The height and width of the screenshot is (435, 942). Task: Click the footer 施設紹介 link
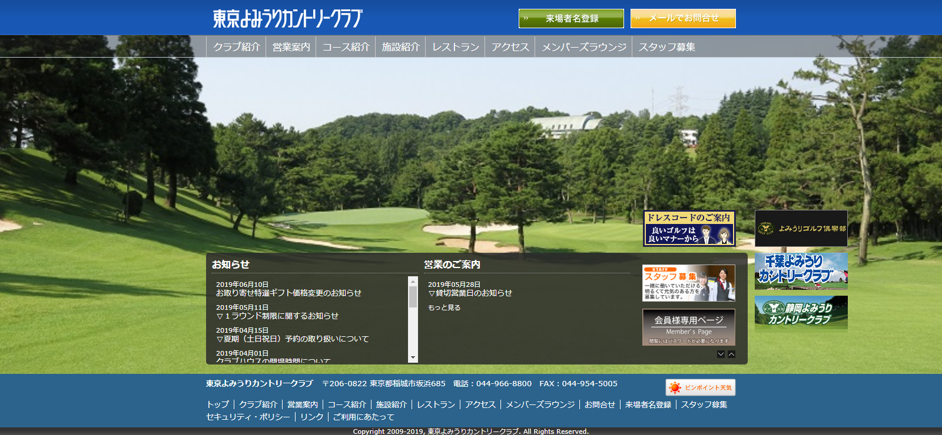(x=392, y=404)
